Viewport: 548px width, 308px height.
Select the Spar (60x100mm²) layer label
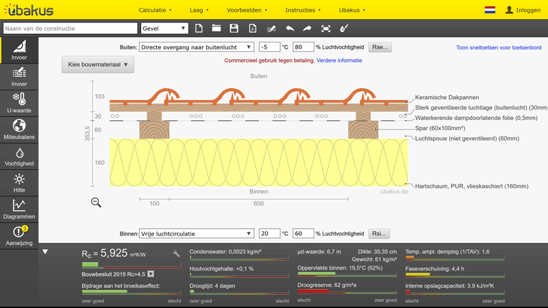(440, 128)
